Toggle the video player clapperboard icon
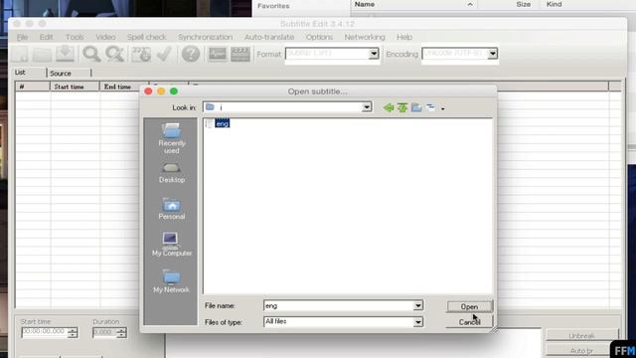 pos(240,54)
